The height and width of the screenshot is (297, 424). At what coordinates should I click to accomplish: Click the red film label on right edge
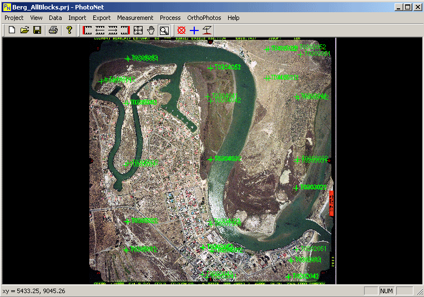(331, 203)
